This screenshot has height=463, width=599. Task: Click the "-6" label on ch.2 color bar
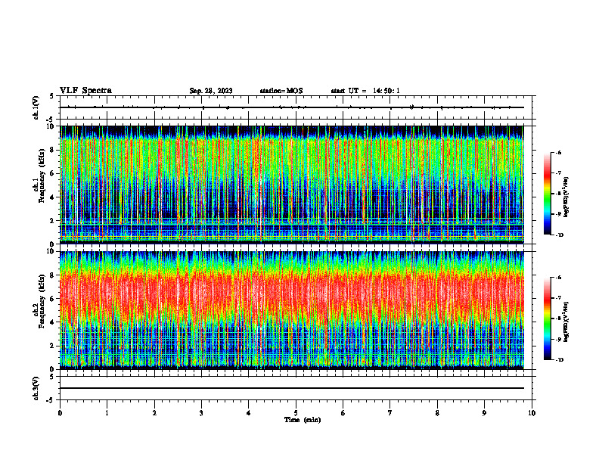click(558, 278)
